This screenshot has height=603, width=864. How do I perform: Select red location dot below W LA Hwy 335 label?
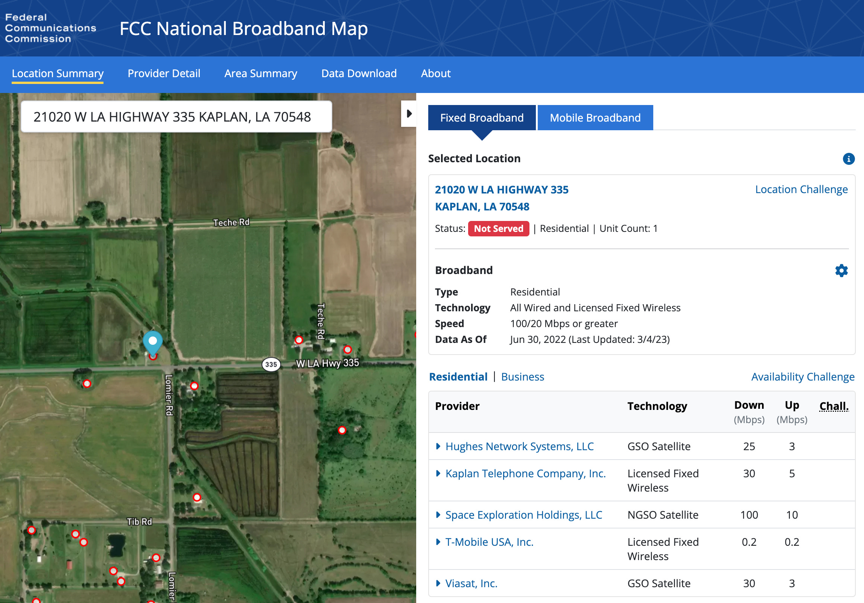click(x=342, y=430)
